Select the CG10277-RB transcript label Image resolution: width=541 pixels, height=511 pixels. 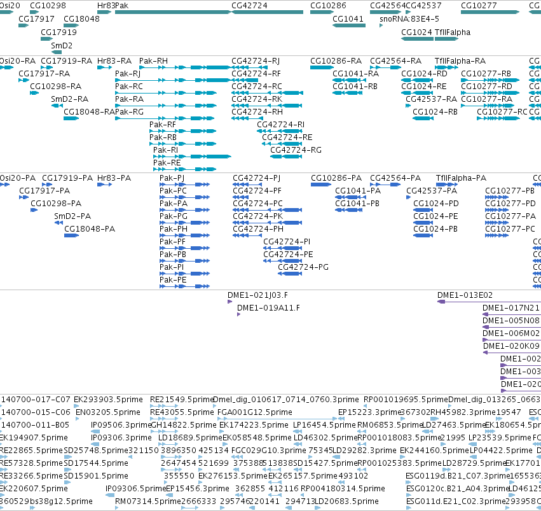pos(486,74)
